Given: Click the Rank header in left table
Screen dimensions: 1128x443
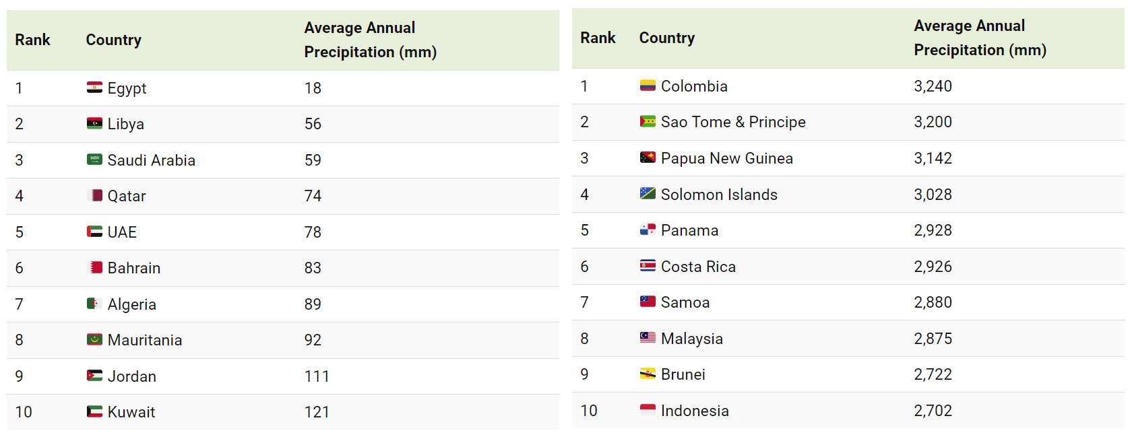Looking at the screenshot, I should (x=33, y=40).
